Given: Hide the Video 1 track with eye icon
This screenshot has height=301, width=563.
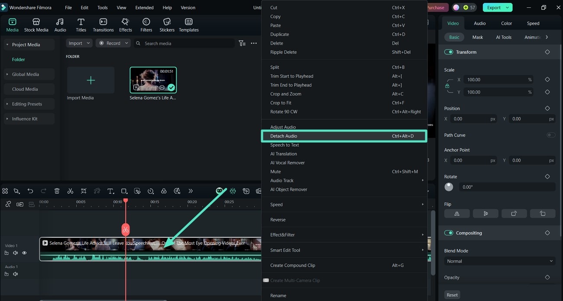Looking at the screenshot, I should coord(24,253).
